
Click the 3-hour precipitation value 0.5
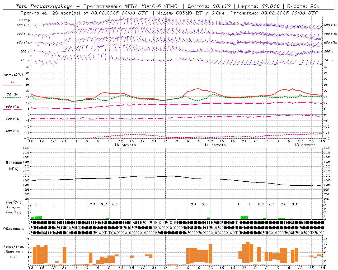pos(205,204)
